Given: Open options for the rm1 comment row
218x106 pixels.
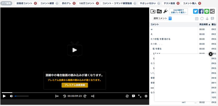Looking at the screenshot, I should [x=196, y=103].
